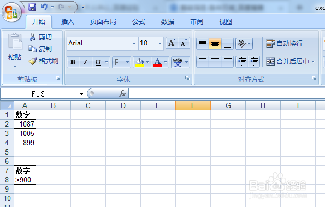The width and height of the screenshot is (325, 207).
Task: Open the 视图 tab
Action: pyautogui.click(x=225, y=21)
